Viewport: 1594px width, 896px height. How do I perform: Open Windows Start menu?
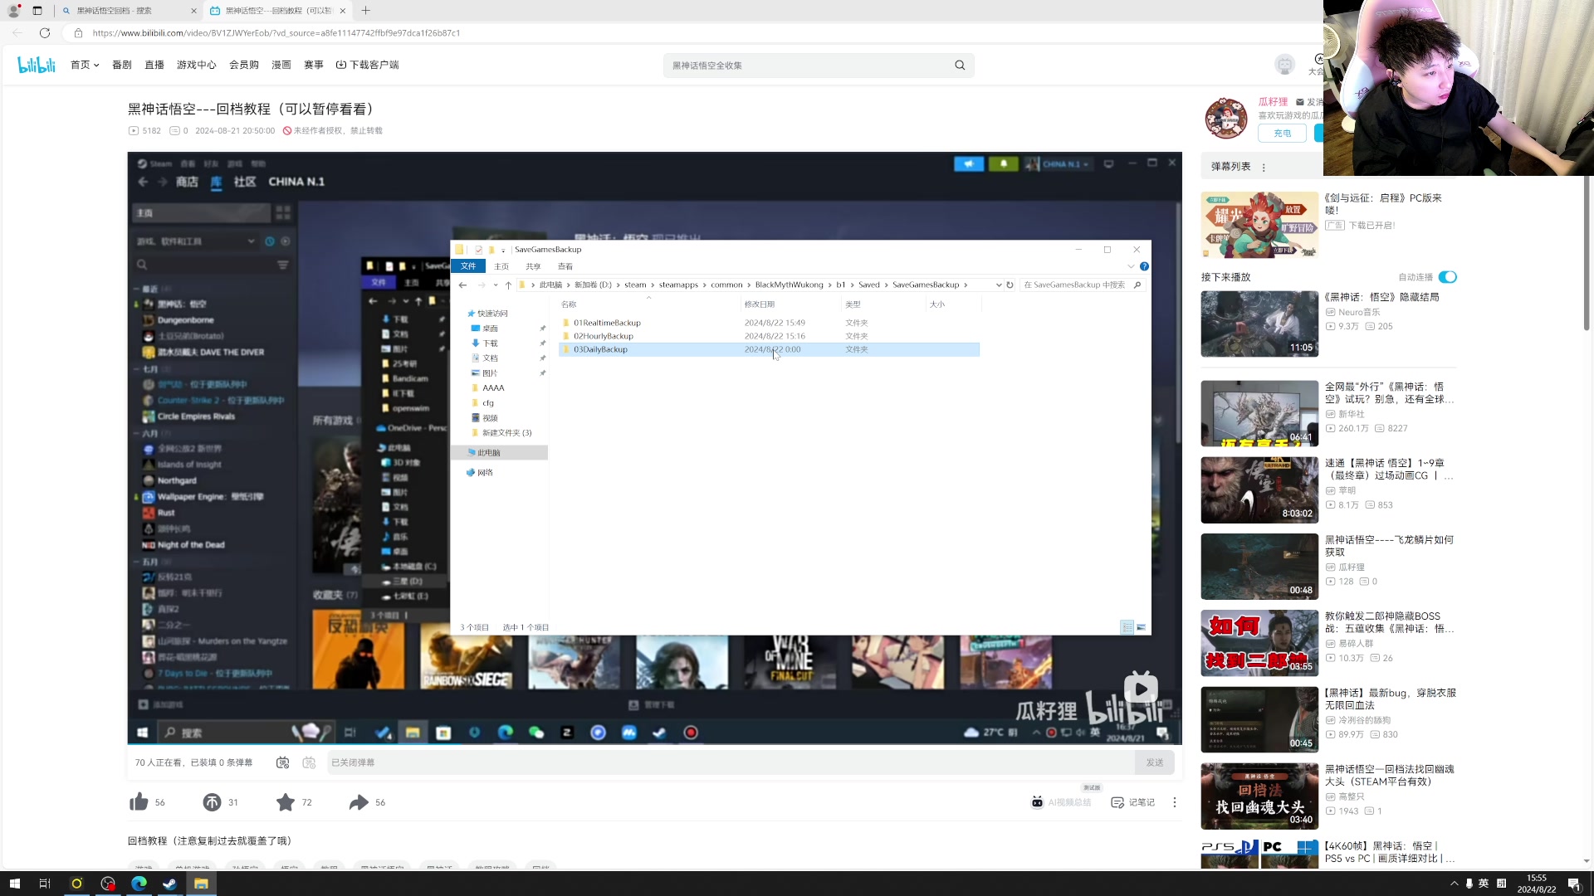pos(14,884)
